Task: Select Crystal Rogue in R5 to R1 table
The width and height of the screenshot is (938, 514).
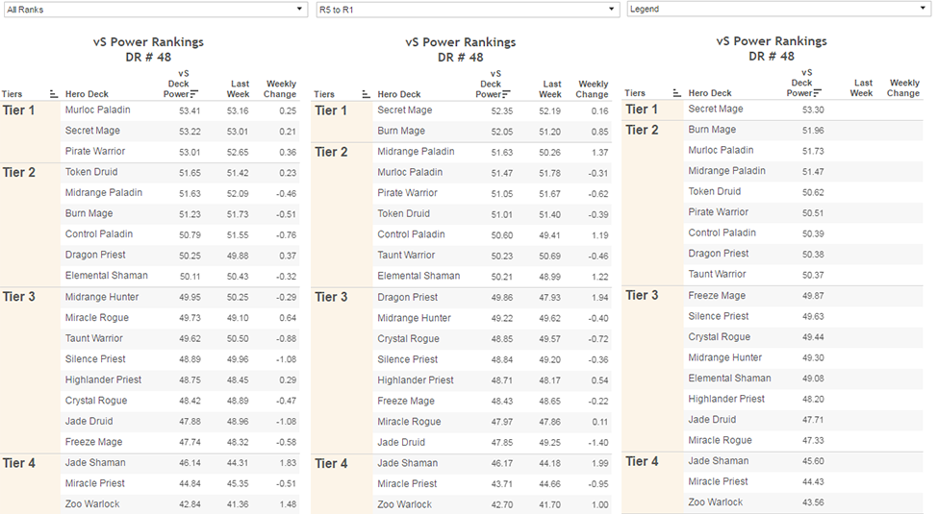Action: pos(409,339)
